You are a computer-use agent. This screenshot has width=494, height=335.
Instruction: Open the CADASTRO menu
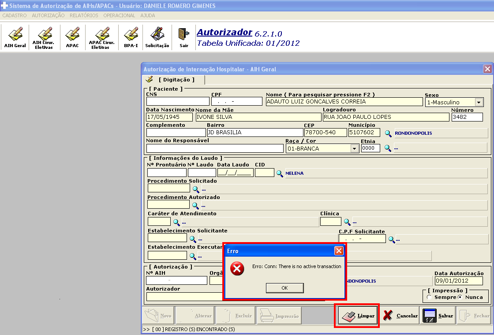pos(15,15)
